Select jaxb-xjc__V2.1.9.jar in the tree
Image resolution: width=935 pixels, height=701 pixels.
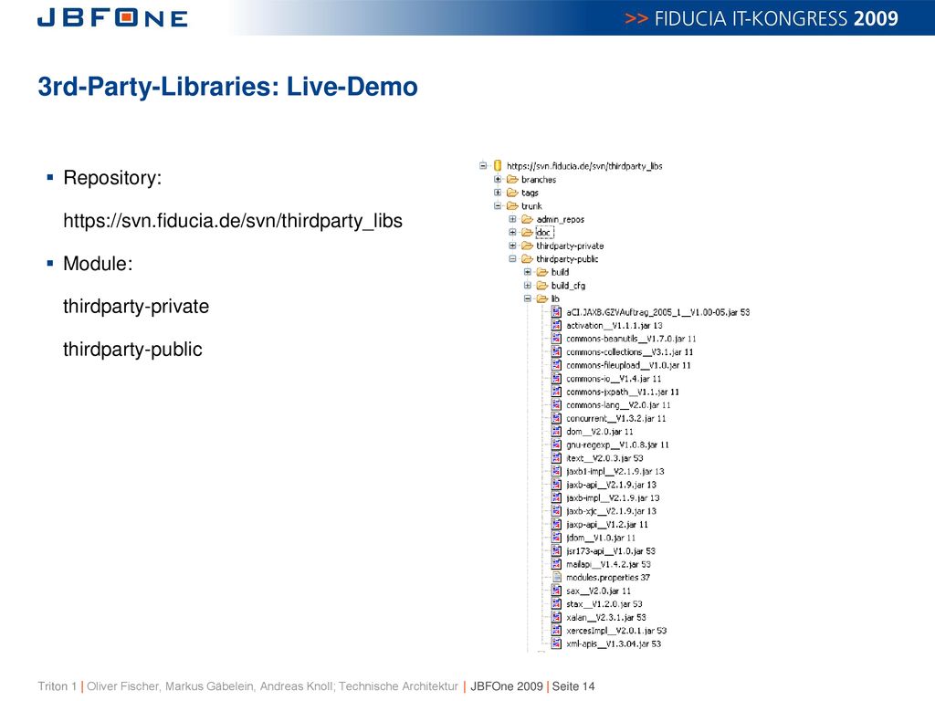pos(611,511)
